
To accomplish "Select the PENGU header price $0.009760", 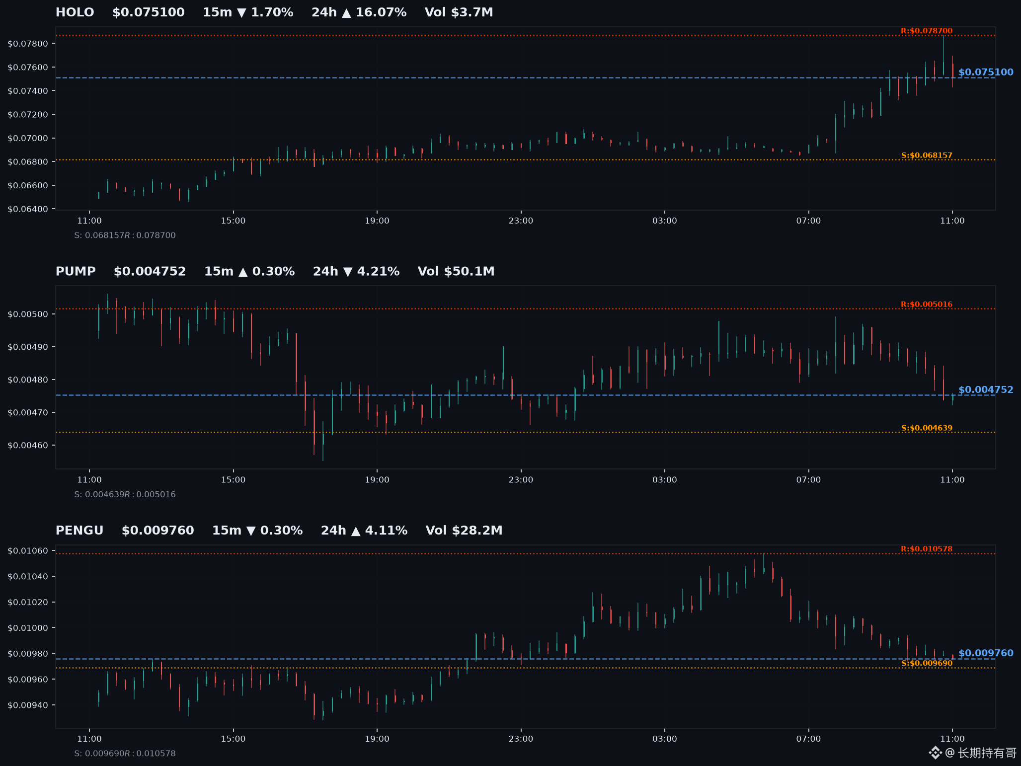I will coord(157,531).
